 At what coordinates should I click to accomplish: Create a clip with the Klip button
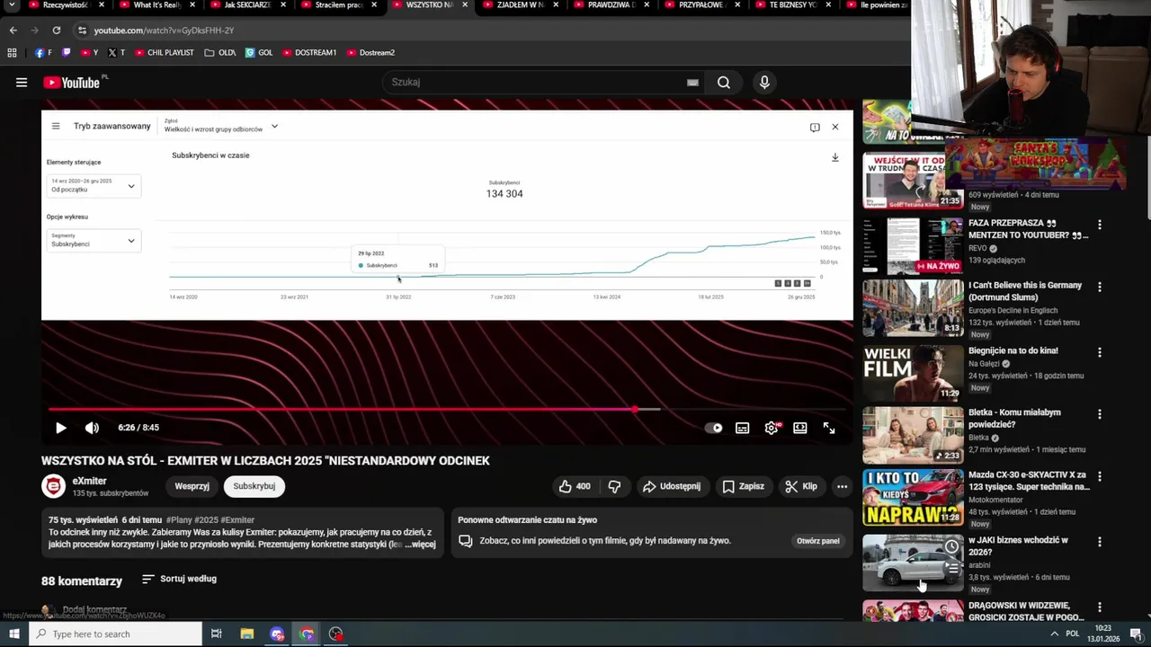coord(800,486)
